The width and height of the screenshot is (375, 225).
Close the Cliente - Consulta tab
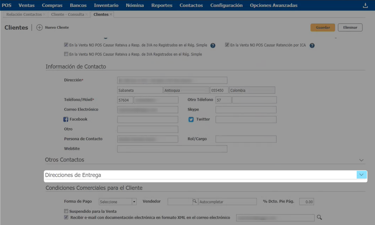coord(87,14)
